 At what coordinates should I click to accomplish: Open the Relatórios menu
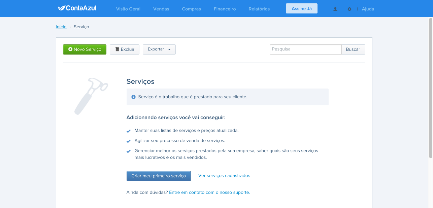[259, 9]
